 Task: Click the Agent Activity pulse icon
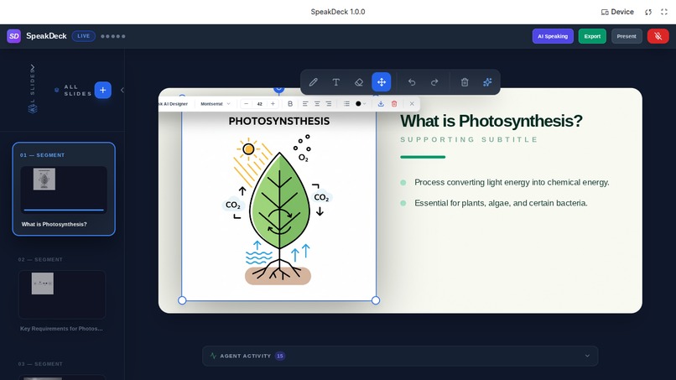213,356
